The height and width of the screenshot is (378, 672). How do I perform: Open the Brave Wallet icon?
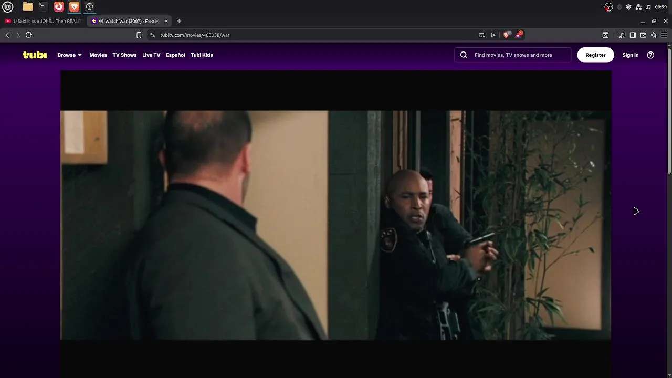[643, 35]
